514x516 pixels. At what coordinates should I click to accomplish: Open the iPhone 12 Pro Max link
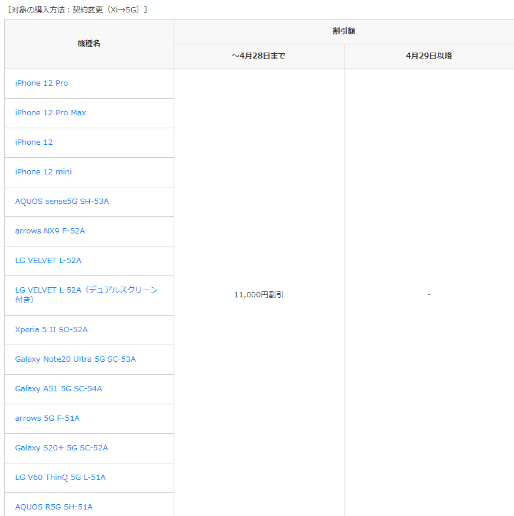(x=50, y=113)
